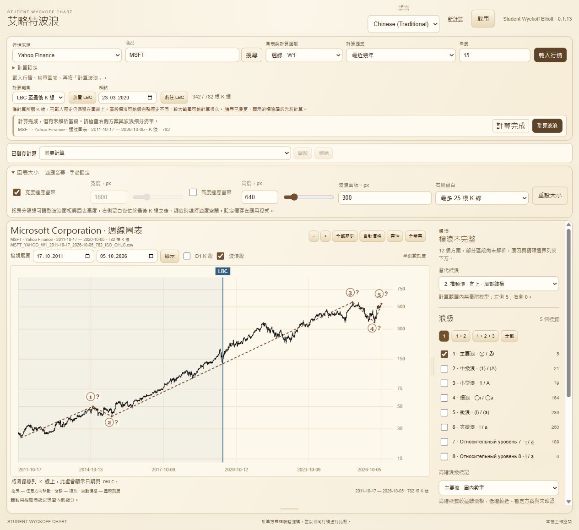Click wave label 1 on the chart
This screenshot has width=579, height=530.
point(91,397)
